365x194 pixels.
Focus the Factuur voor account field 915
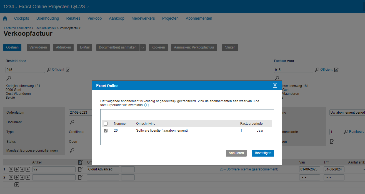tap(294, 70)
